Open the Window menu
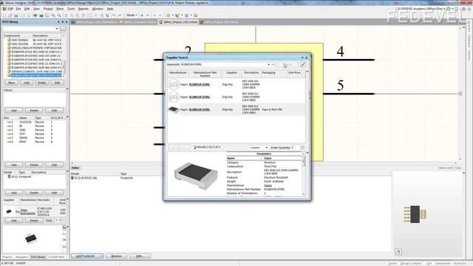Viewport: 473px width, 266px height. point(98,9)
